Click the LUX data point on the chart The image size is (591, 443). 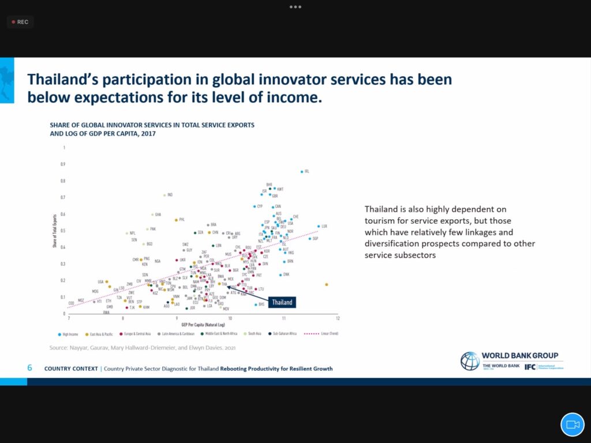pos(318,226)
